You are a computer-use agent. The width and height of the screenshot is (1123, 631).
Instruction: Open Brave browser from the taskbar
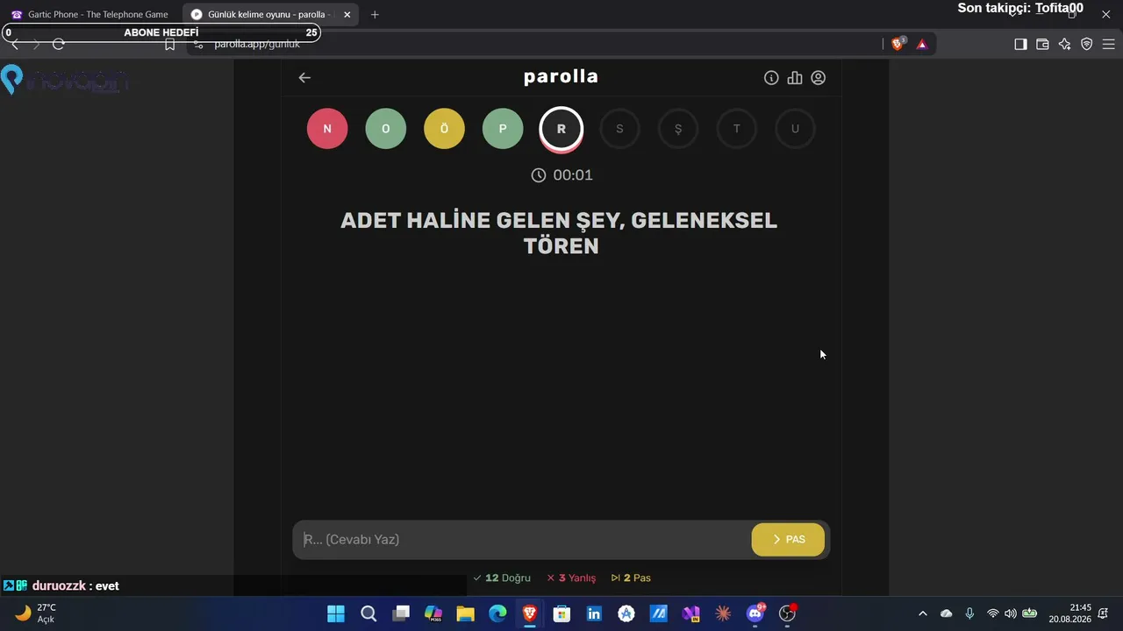pyautogui.click(x=530, y=613)
